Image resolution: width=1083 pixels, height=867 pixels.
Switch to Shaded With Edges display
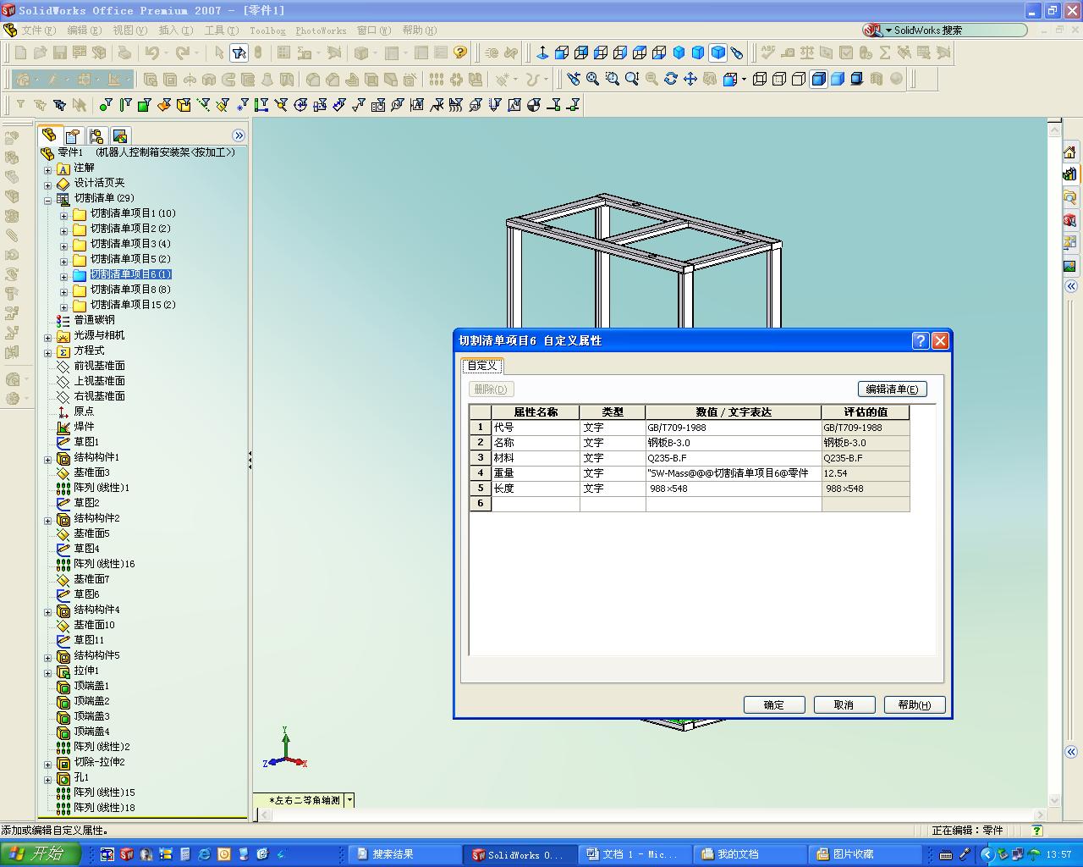818,79
